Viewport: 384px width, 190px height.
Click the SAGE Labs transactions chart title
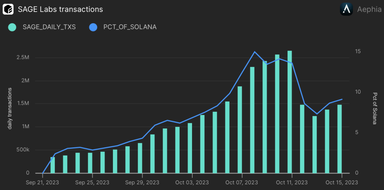(x=60, y=9)
